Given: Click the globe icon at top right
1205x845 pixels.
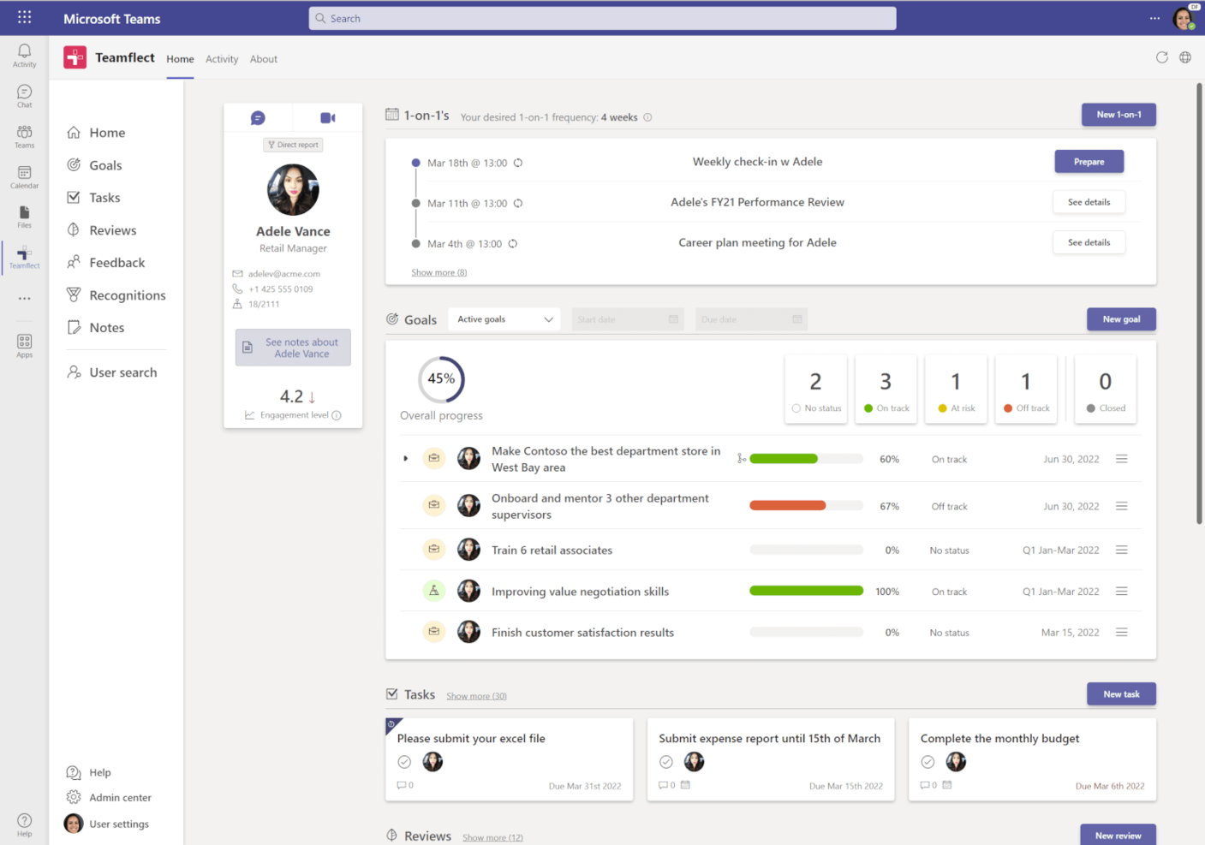Looking at the screenshot, I should 1185,57.
